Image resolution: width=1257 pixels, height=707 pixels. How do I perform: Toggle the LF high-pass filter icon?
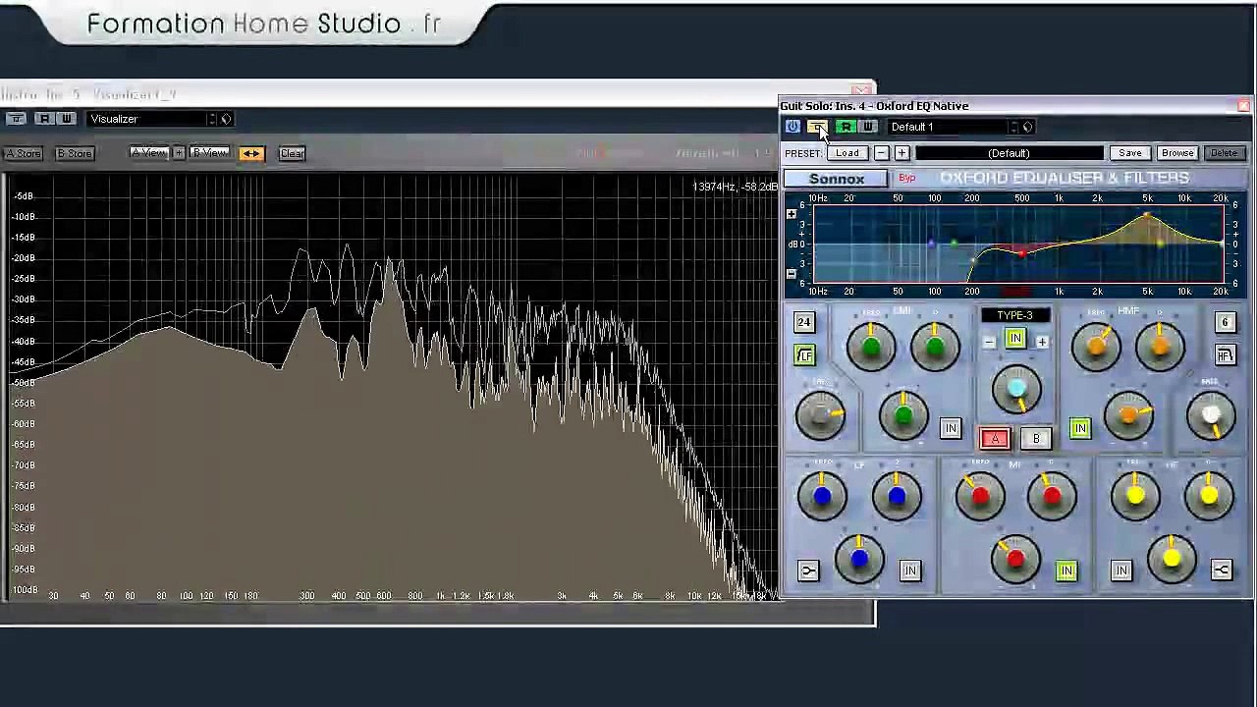[804, 355]
